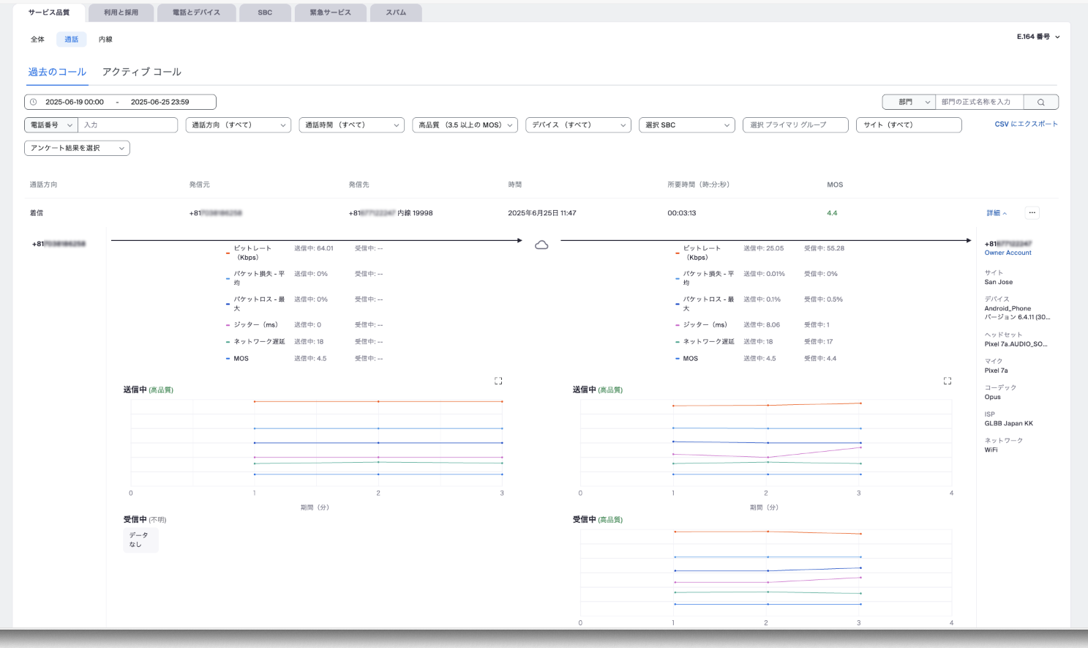
Task: Select the 内線 sub-tab
Action: coord(105,40)
